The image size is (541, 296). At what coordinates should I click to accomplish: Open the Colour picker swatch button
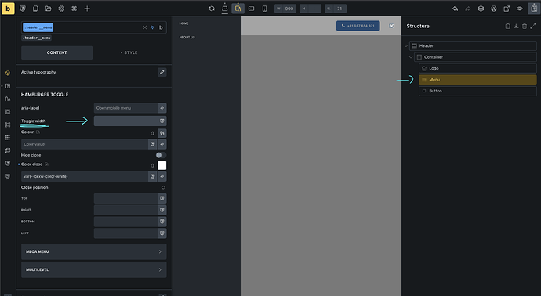coord(162,133)
